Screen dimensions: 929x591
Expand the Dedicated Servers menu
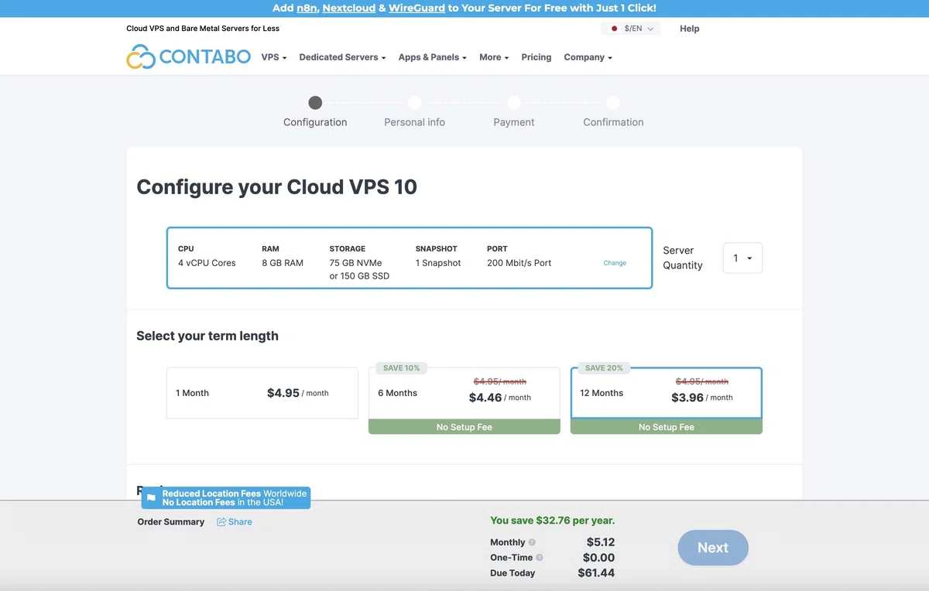point(342,57)
